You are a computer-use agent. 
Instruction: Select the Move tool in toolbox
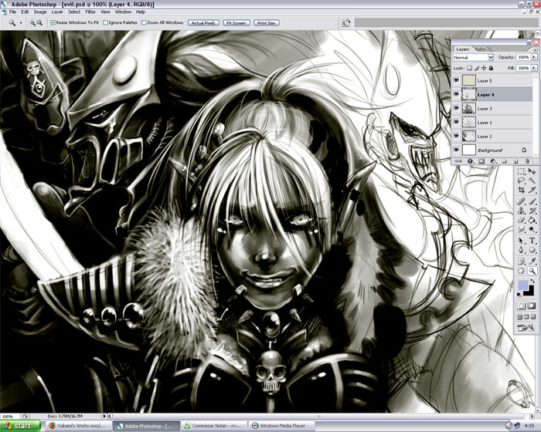tap(532, 171)
